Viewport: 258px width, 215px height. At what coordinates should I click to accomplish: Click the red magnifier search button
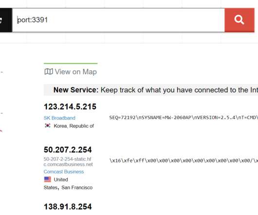click(240, 20)
